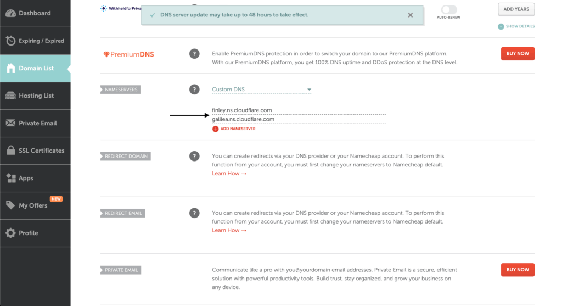Go to Expiring / Expired in sidebar

pos(35,41)
